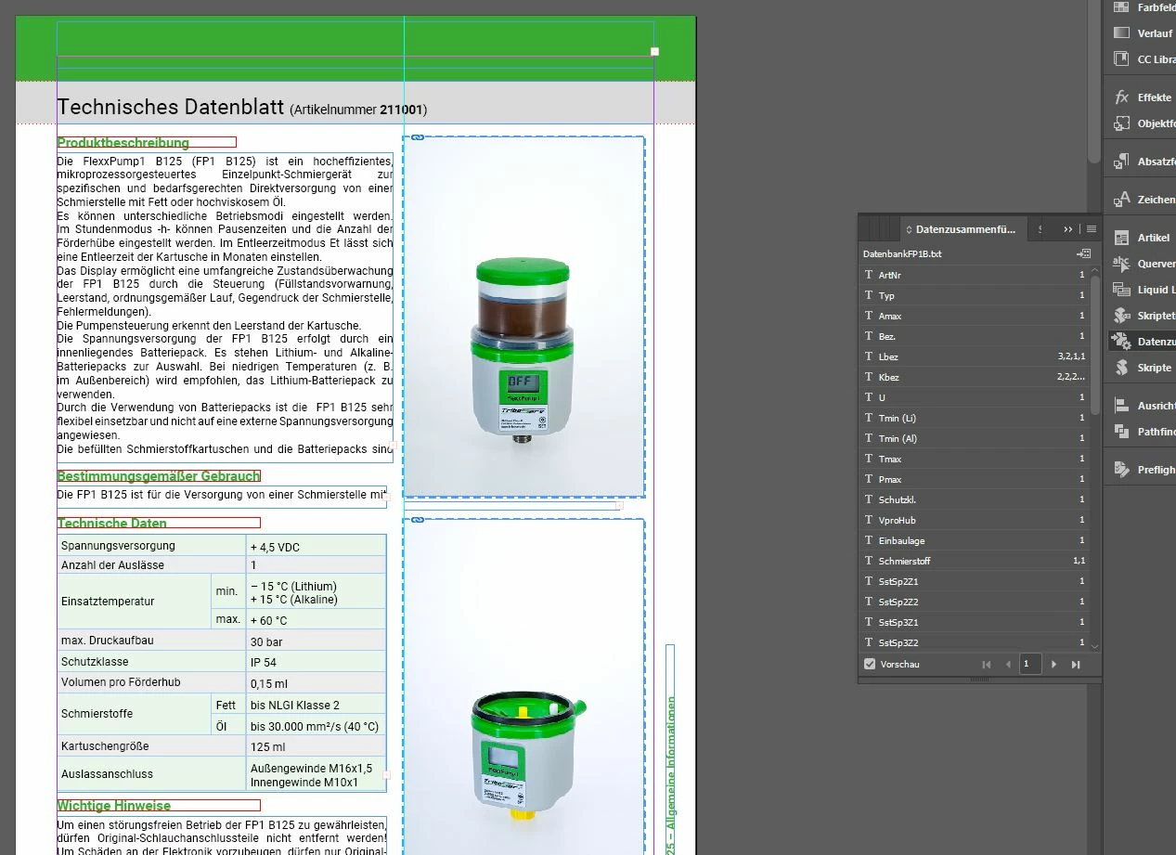Open the Preflight panel
The image size is (1176, 855).
[1142, 470]
